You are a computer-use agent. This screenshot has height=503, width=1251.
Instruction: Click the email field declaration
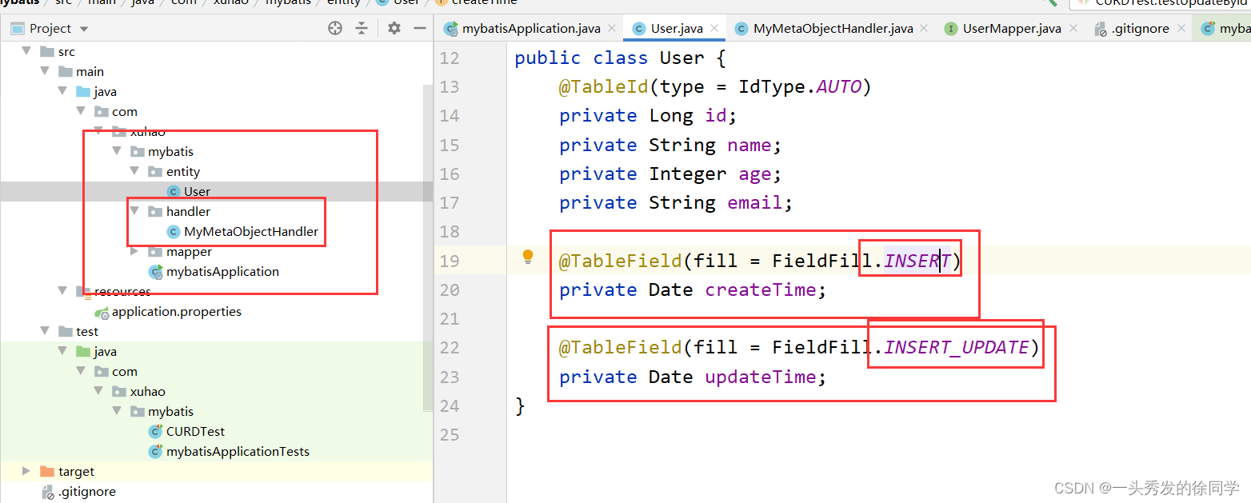click(676, 202)
